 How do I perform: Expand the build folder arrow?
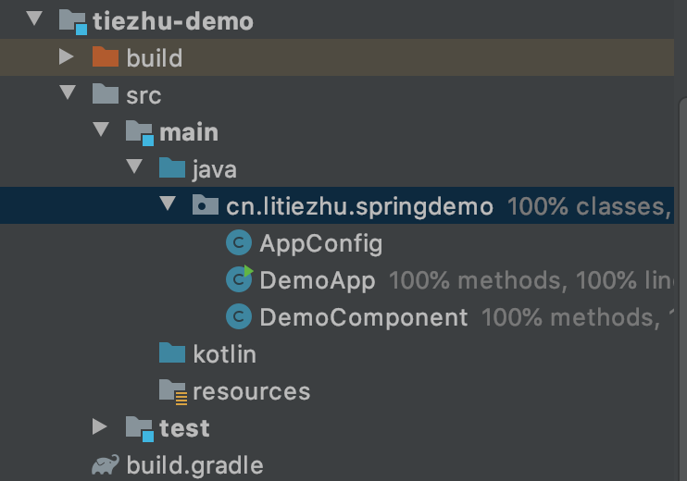click(66, 58)
